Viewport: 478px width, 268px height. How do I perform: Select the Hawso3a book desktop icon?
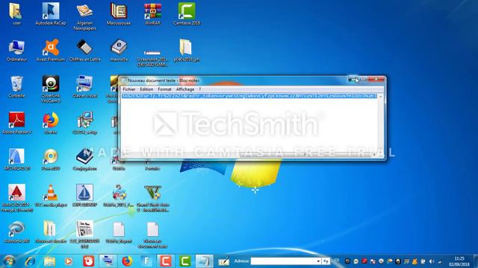119,51
